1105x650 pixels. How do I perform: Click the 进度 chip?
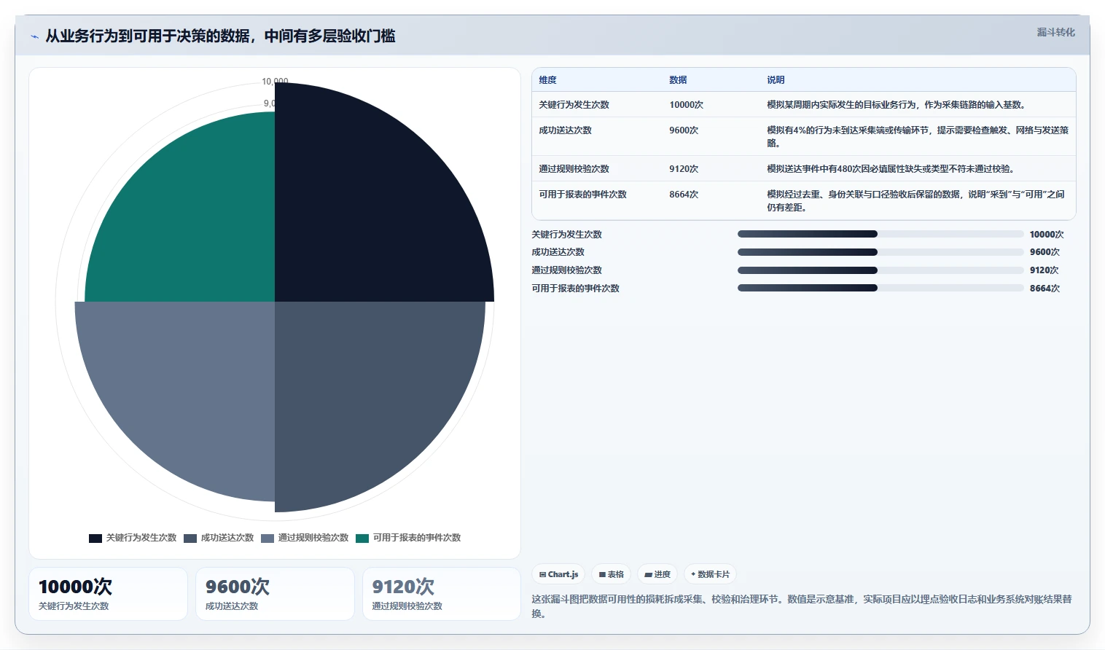[x=657, y=574]
